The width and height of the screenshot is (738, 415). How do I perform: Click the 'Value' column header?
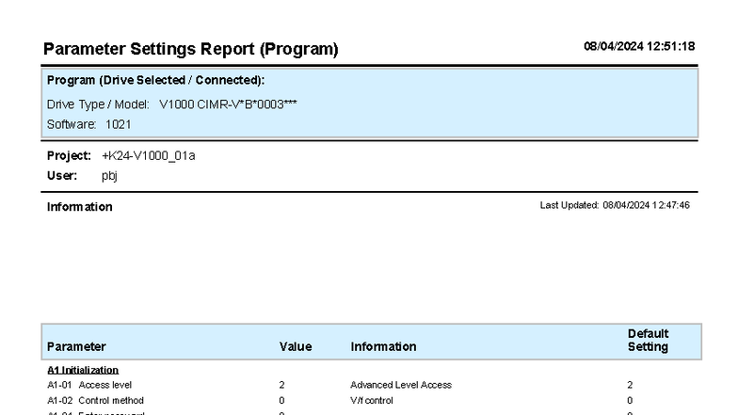tap(296, 346)
